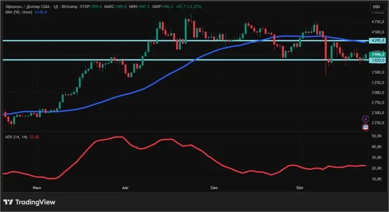
Task: Click the ADX value 22,62 readout
Action: (34, 137)
